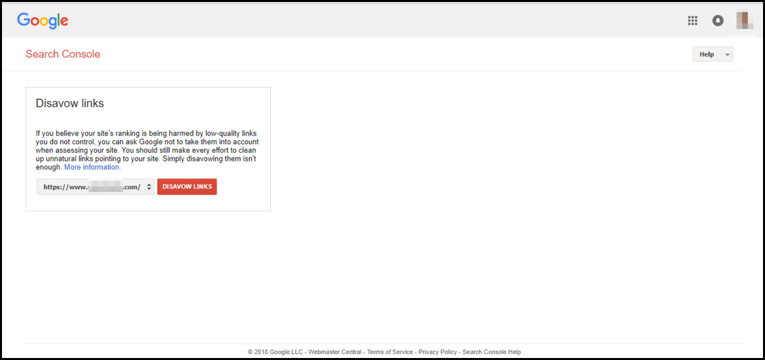Open the Search Console Help footer link
765x360 pixels.
pos(492,352)
